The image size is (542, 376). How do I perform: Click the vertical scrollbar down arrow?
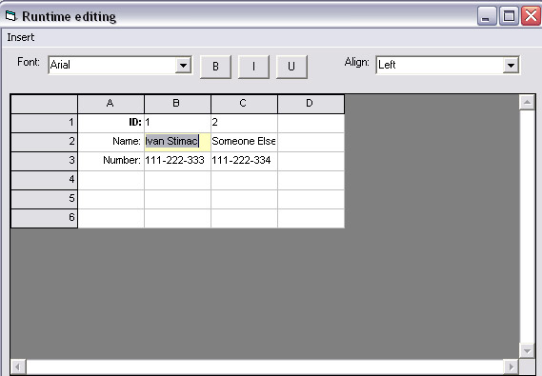point(527,351)
